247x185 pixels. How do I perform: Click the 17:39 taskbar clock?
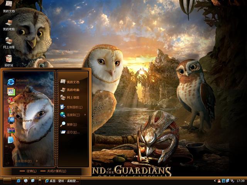(240, 181)
